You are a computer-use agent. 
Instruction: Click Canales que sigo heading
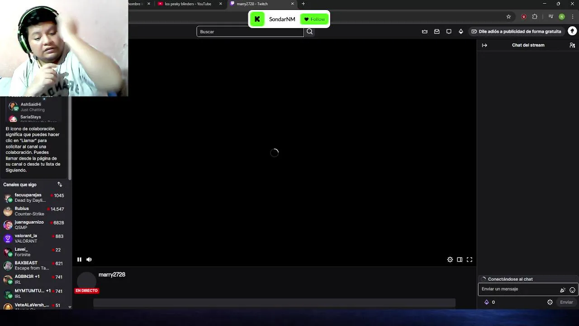pos(20,184)
